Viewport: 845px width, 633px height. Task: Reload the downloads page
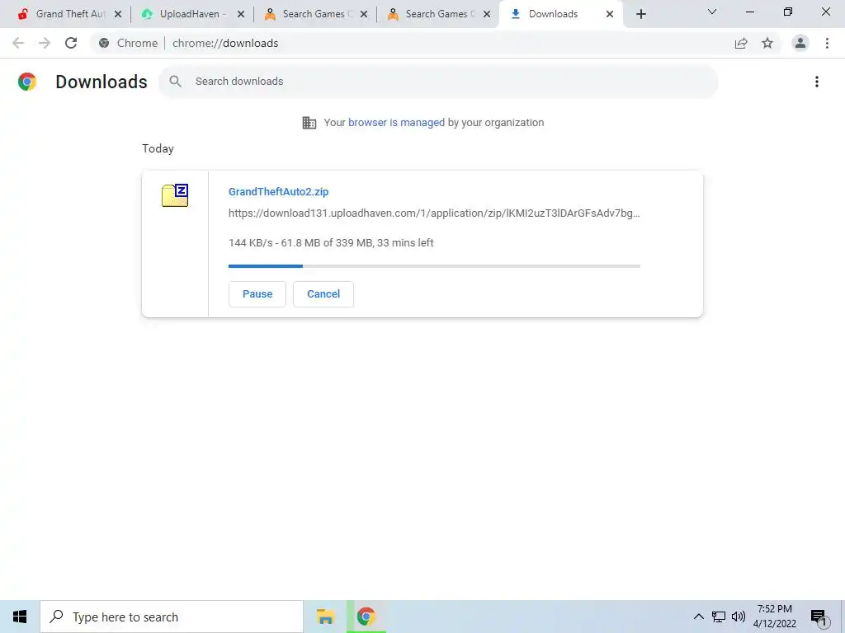[71, 43]
